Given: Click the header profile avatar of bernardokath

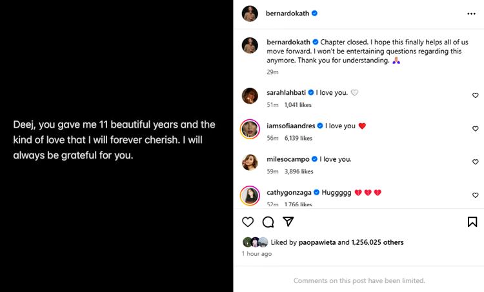Looking at the screenshot, I should coord(250,13).
